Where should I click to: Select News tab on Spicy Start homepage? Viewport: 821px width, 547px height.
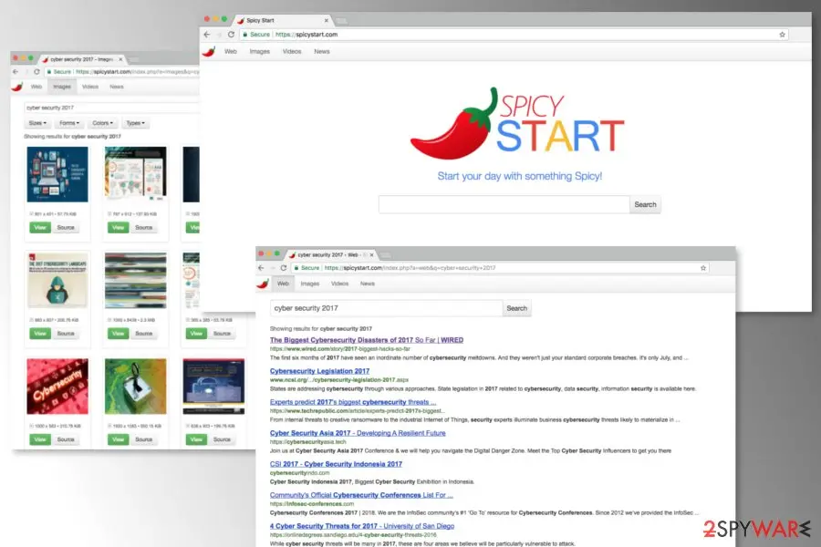[x=322, y=51]
